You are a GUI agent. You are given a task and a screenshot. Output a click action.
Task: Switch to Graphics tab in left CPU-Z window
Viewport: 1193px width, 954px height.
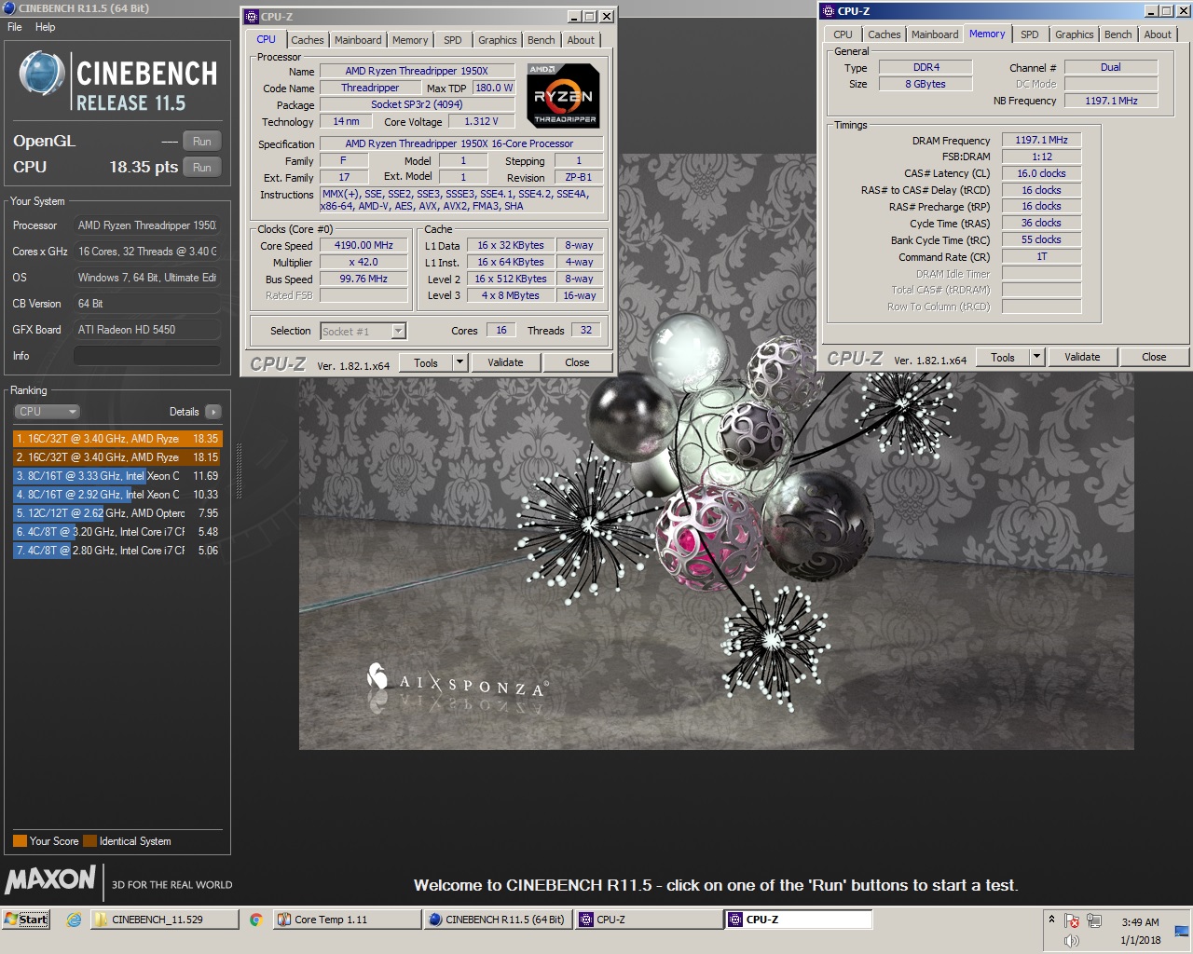(x=497, y=40)
